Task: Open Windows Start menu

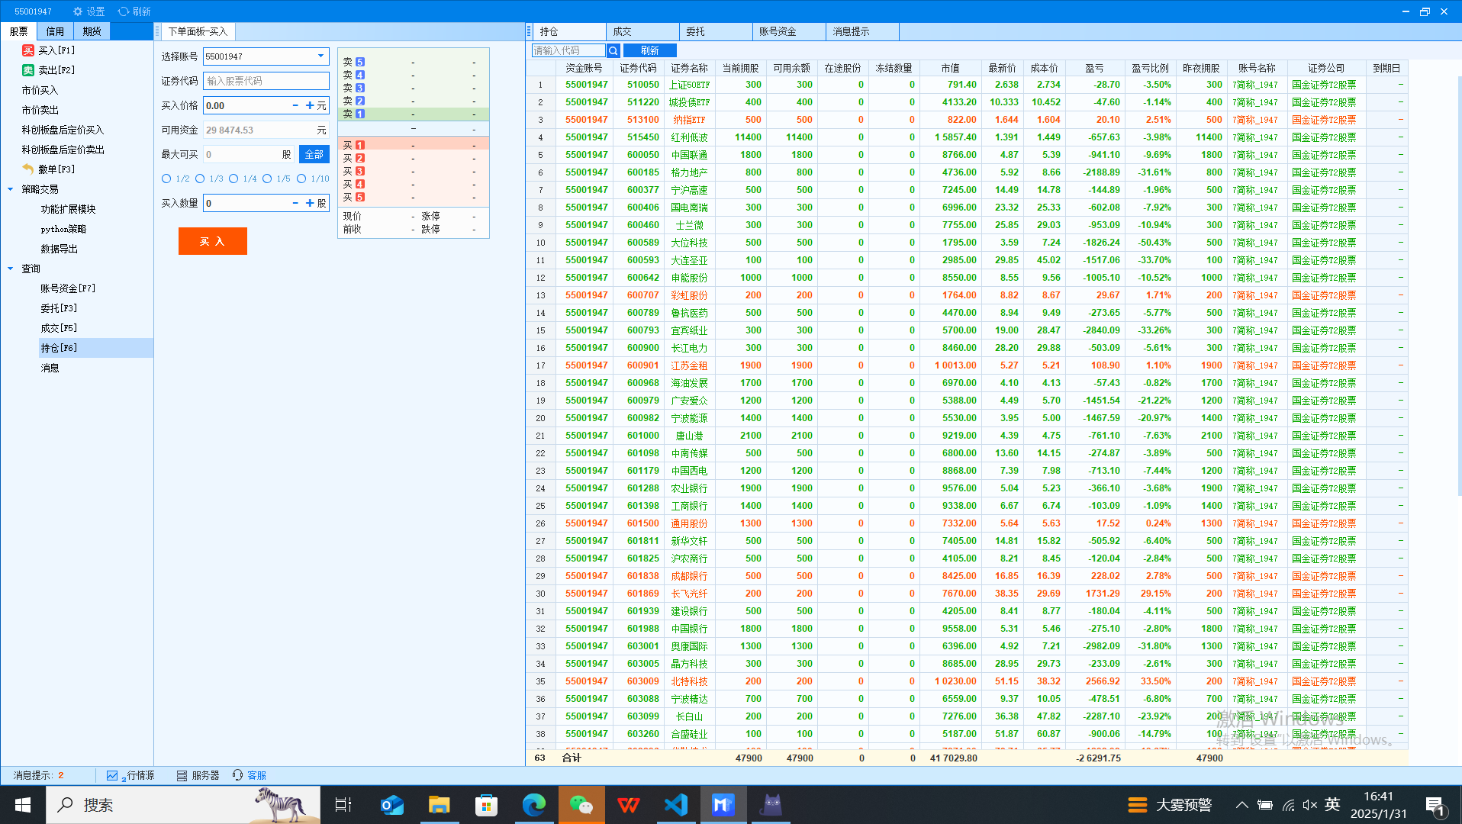Action: (23, 805)
